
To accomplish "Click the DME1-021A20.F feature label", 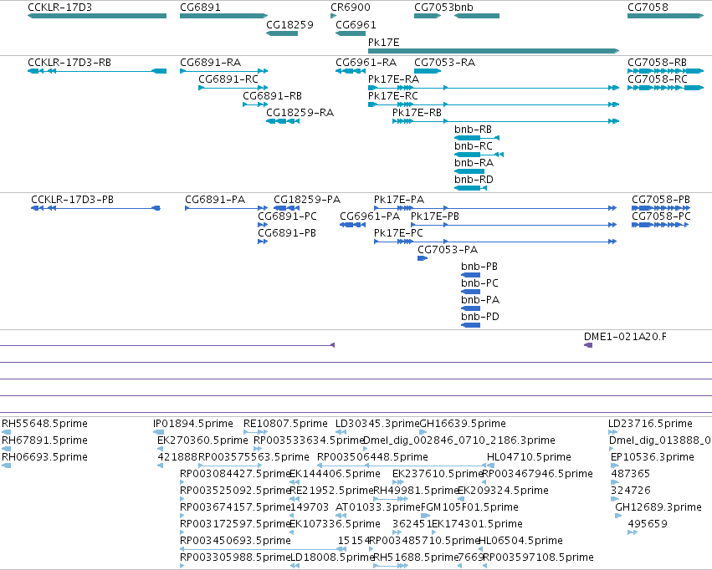I will pos(625,337).
